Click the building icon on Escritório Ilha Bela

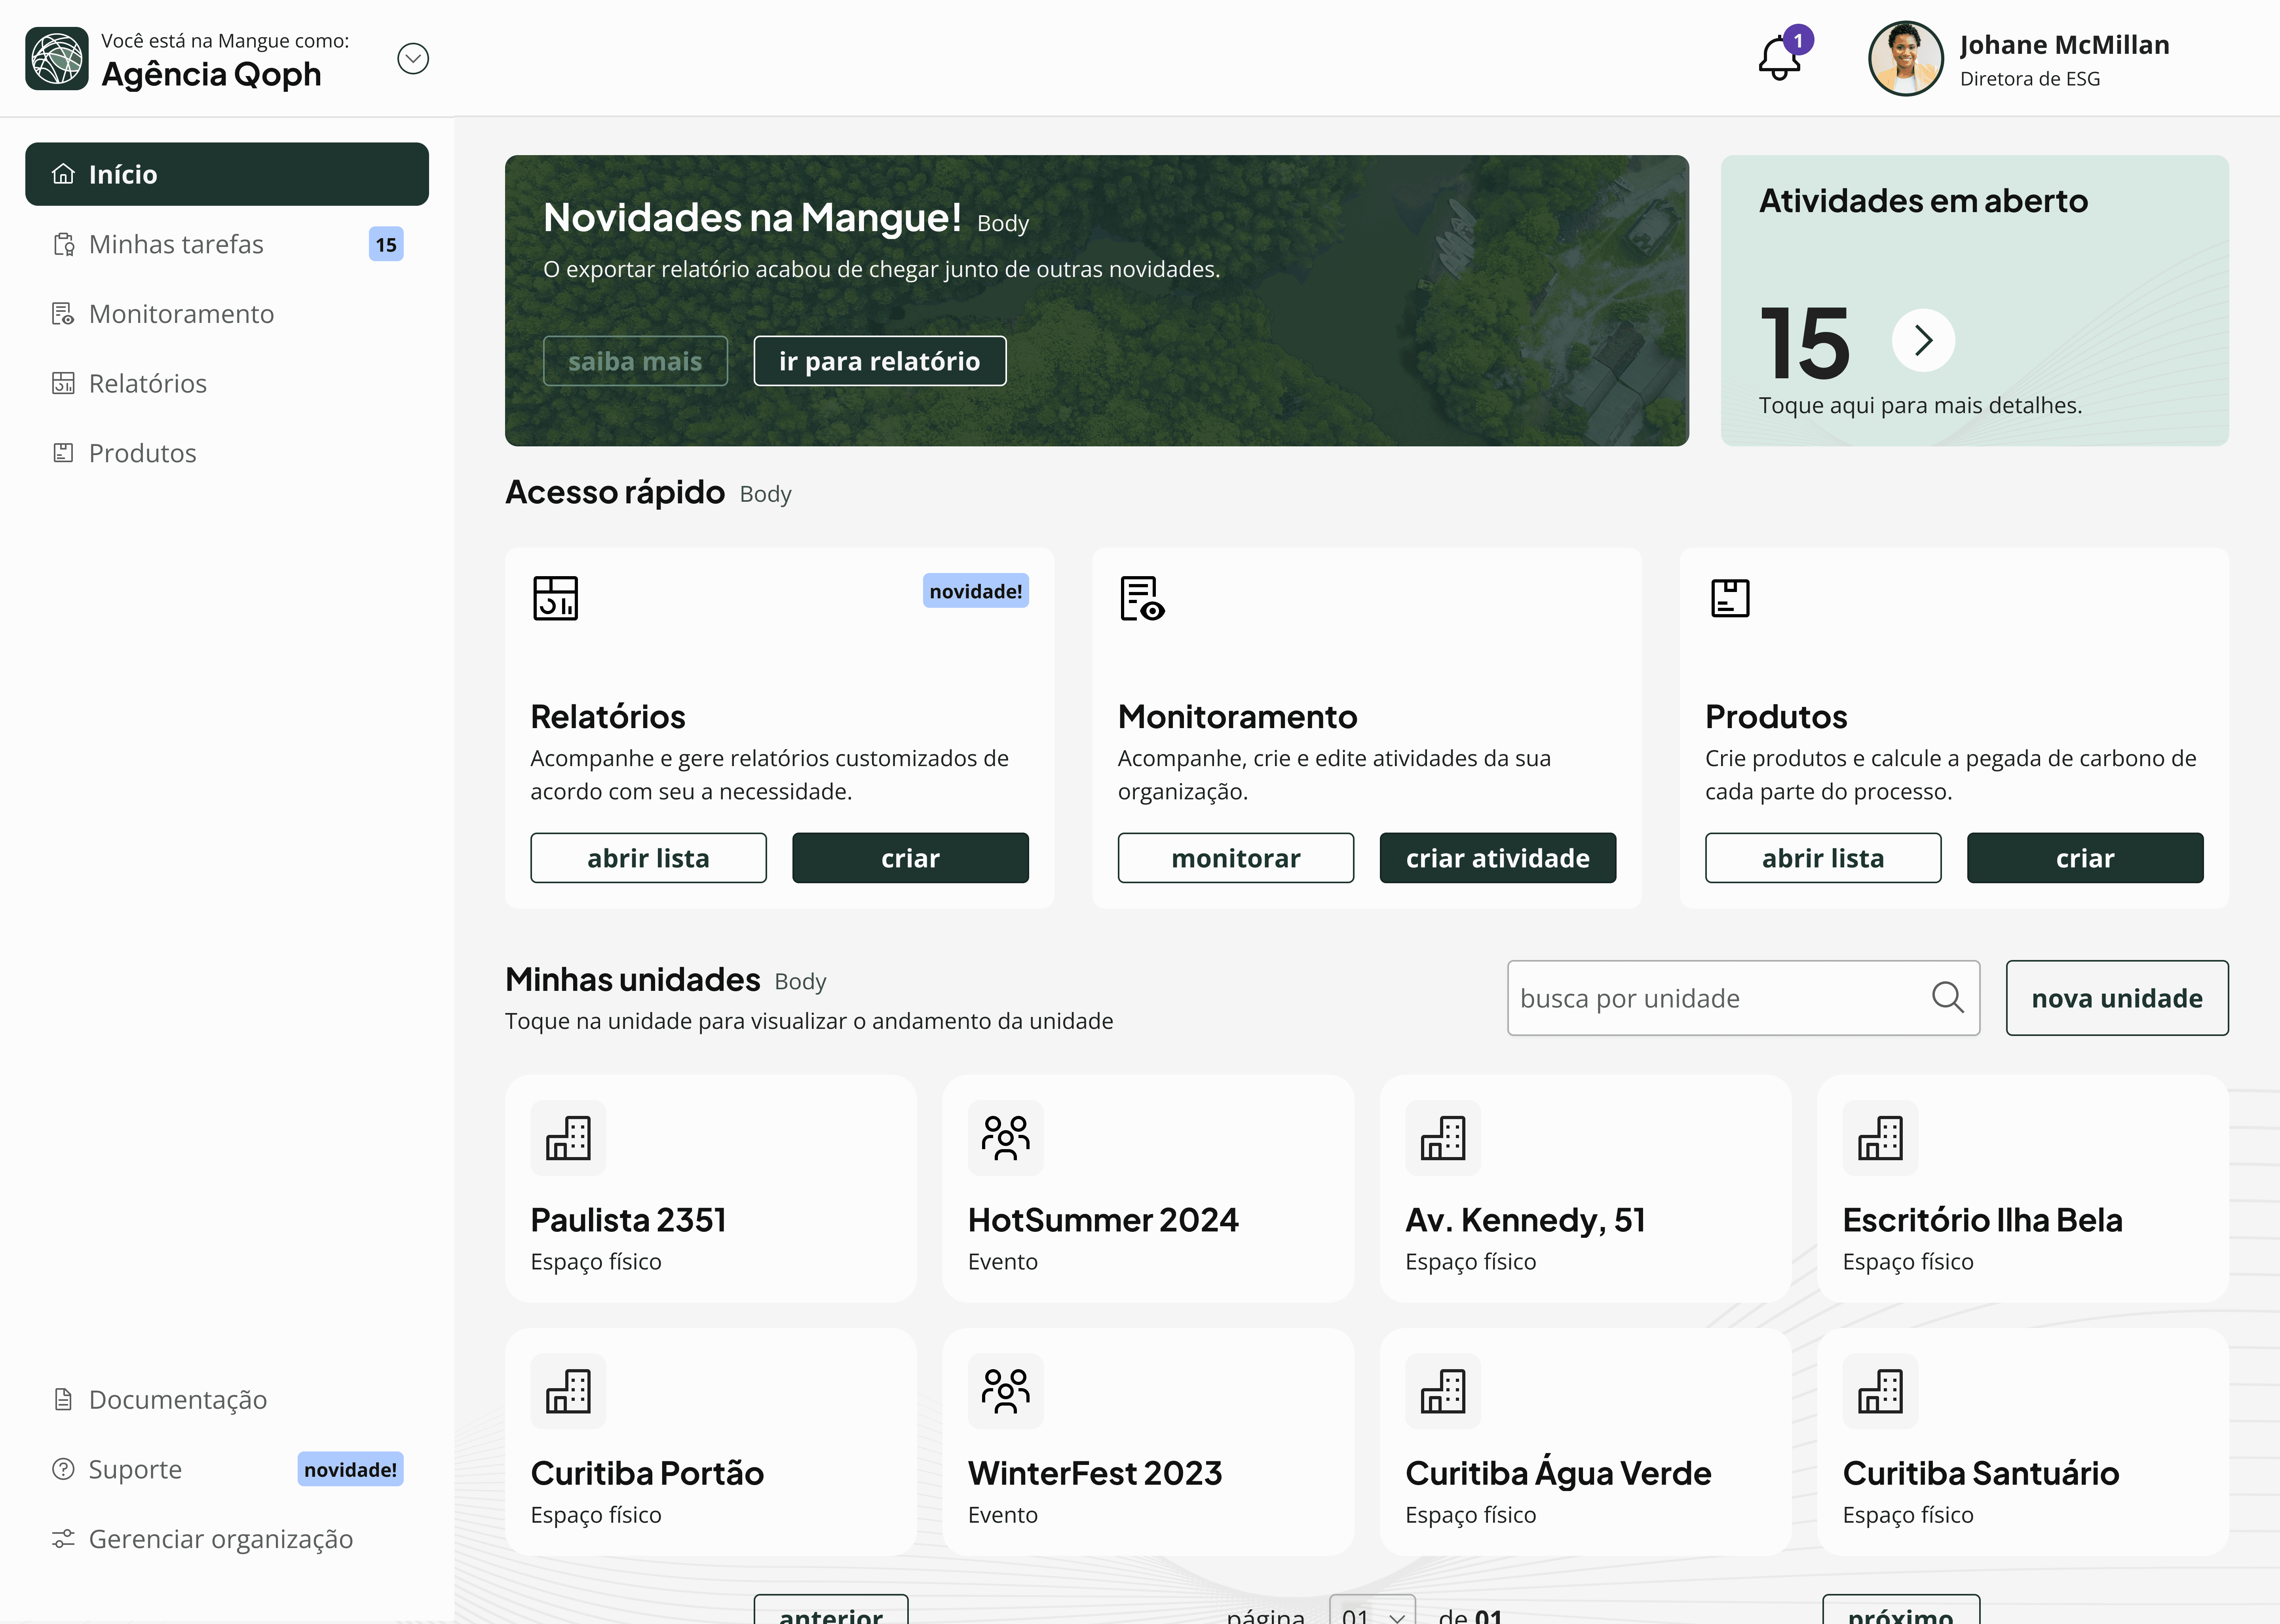(x=1881, y=1138)
